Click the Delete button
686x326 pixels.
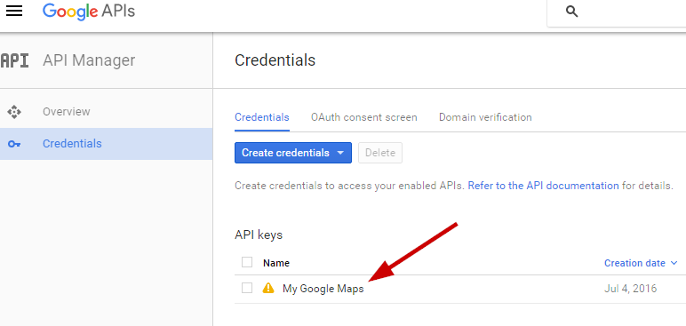pyautogui.click(x=380, y=153)
